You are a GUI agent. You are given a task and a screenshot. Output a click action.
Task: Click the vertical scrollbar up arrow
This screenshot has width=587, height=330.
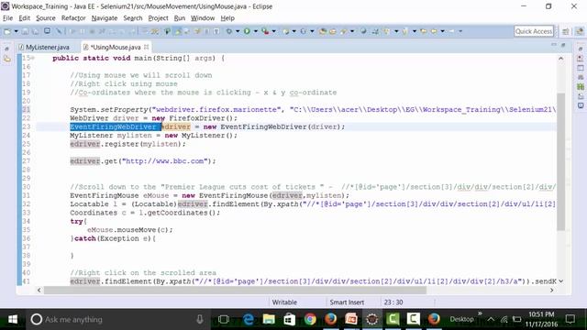point(560,59)
